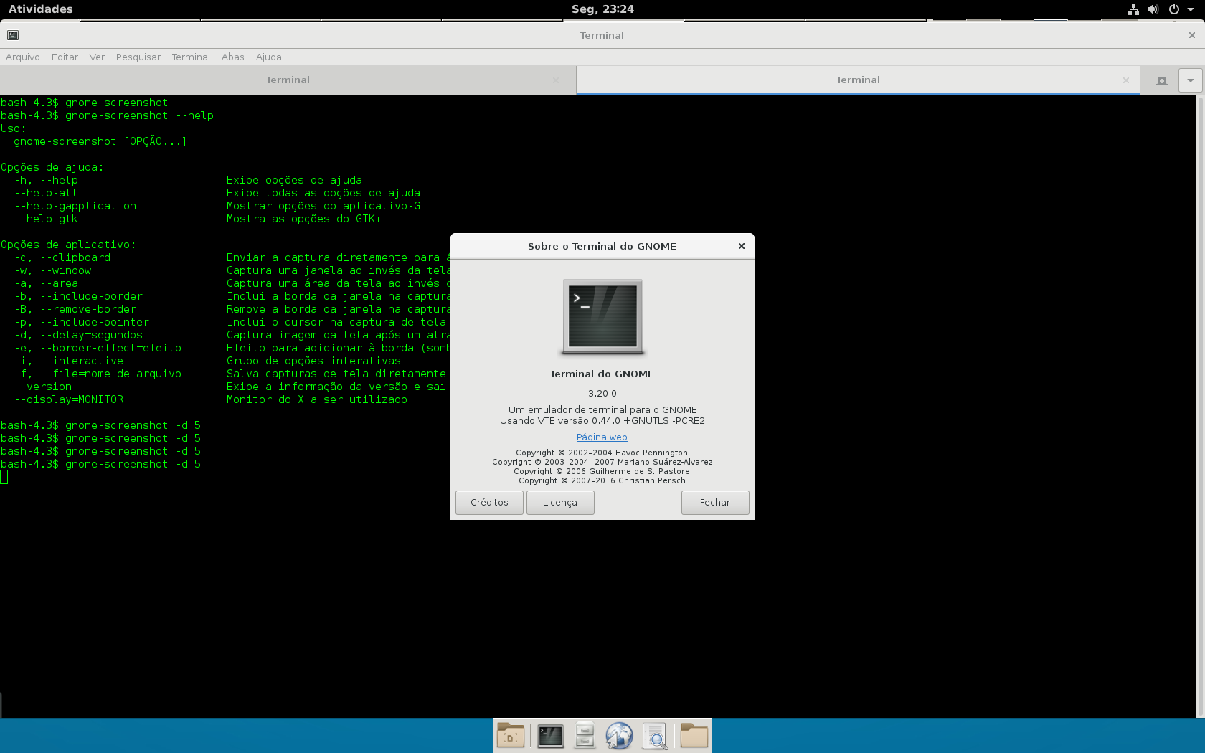Open the Ver menu
This screenshot has height=753, width=1205.
click(x=97, y=57)
